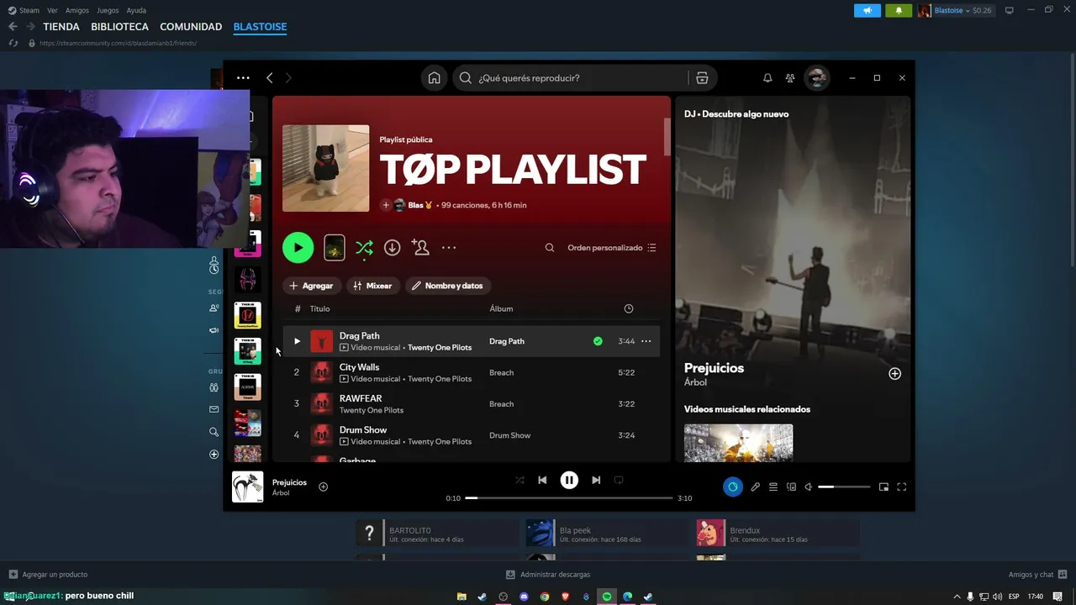Open the BIBLIOTECA tab in Steam
The image size is (1076, 605).
[x=119, y=27]
